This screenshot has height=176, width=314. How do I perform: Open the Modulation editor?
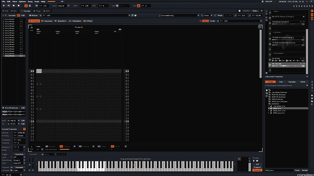[75, 21]
